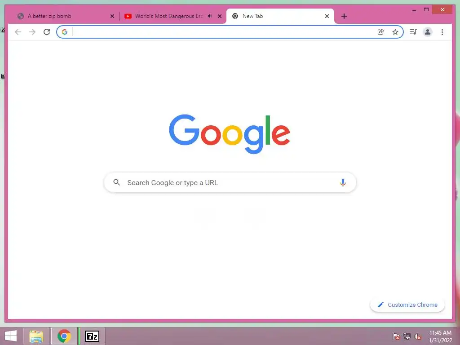Bookmark this tab with the star icon
Viewport: 460px width, 345px height.
[395, 32]
